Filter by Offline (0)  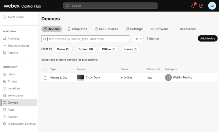(109, 49)
